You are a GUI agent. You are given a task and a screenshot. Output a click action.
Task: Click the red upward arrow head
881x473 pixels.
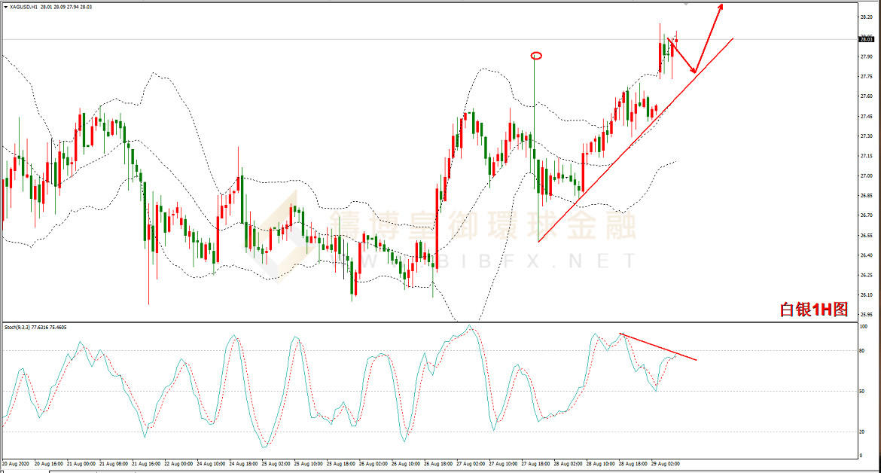[x=721, y=6]
